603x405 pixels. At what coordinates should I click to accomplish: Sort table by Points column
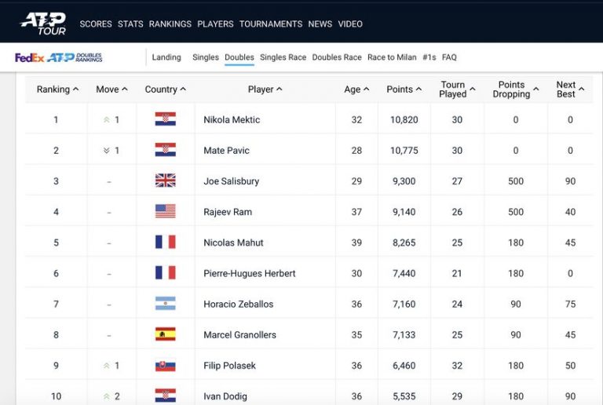(x=404, y=89)
